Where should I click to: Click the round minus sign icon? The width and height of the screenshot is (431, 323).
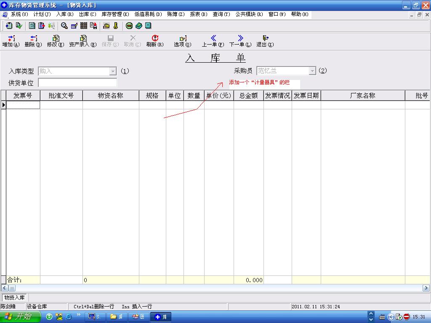pos(129,26)
